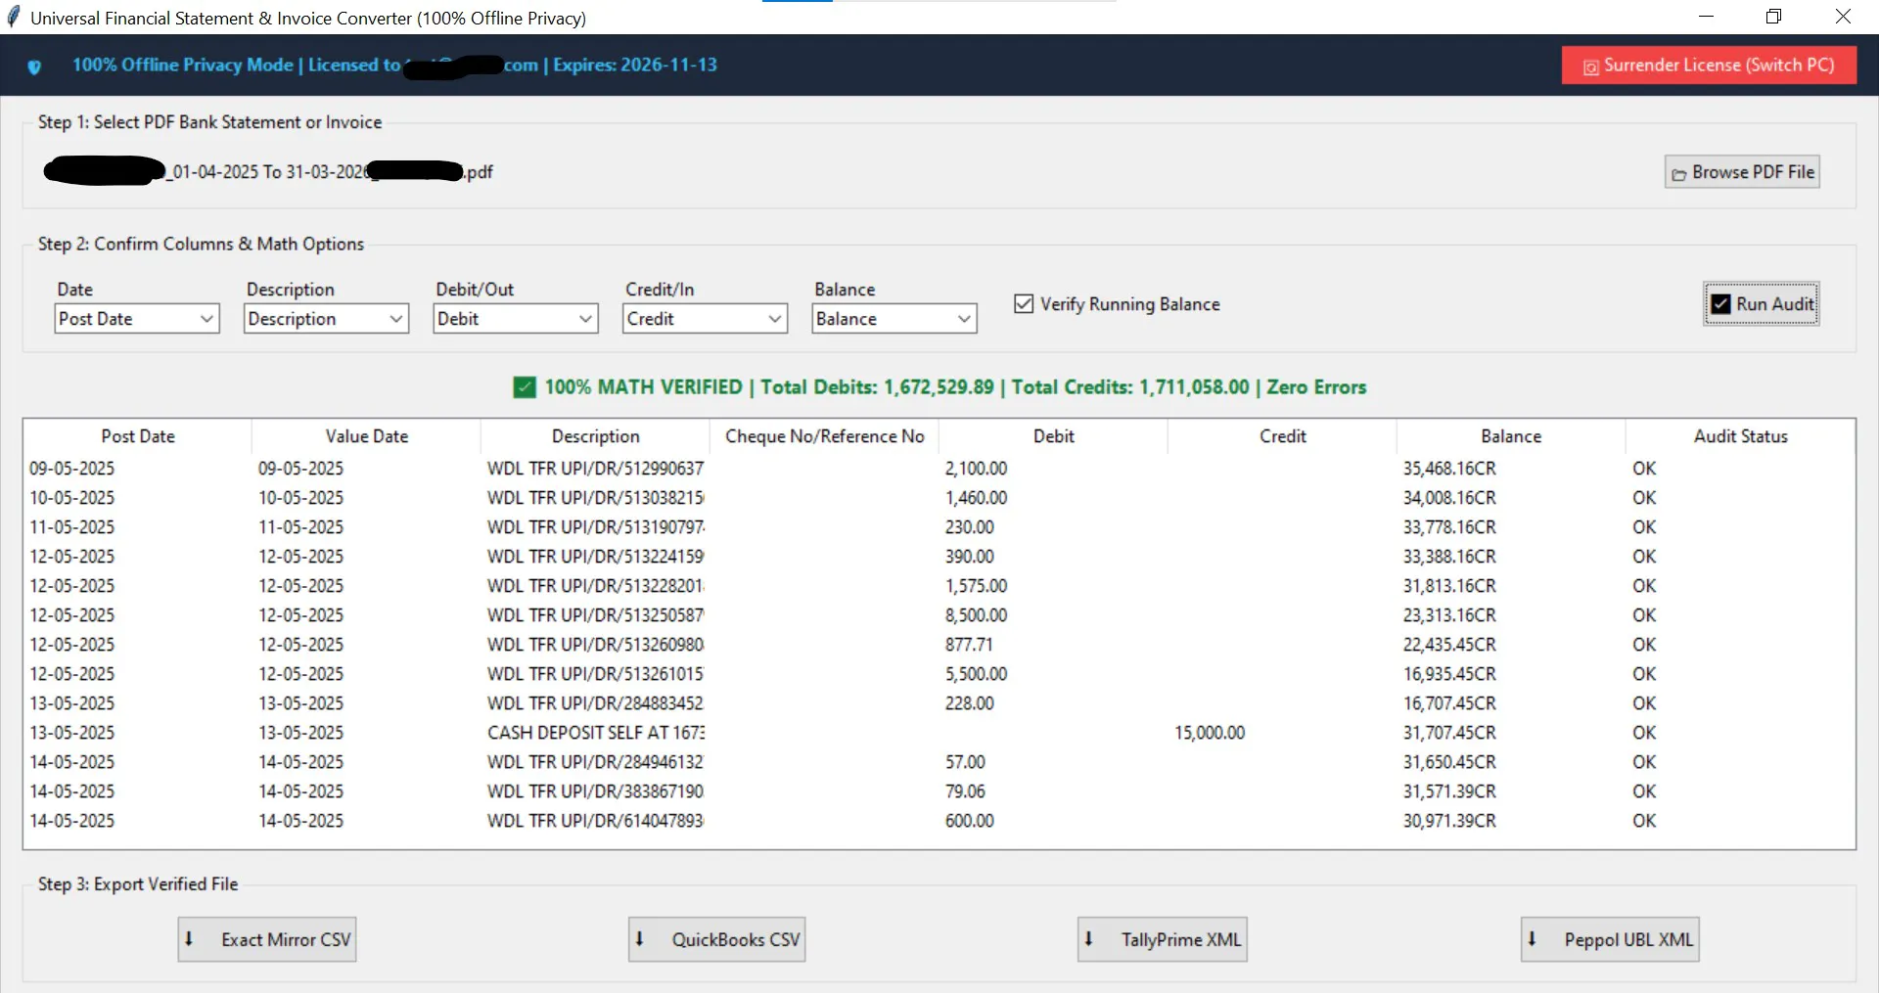Click Browse PDF File button
Image resolution: width=1879 pixels, height=993 pixels.
pyautogui.click(x=1742, y=172)
